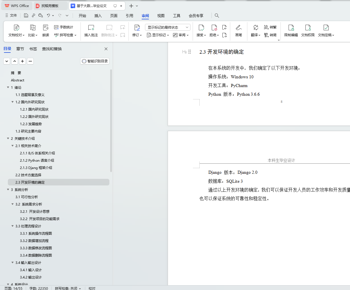The height and width of the screenshot is (290, 350).
Task: Click the minus demote button in outline pane
Action: point(30,61)
